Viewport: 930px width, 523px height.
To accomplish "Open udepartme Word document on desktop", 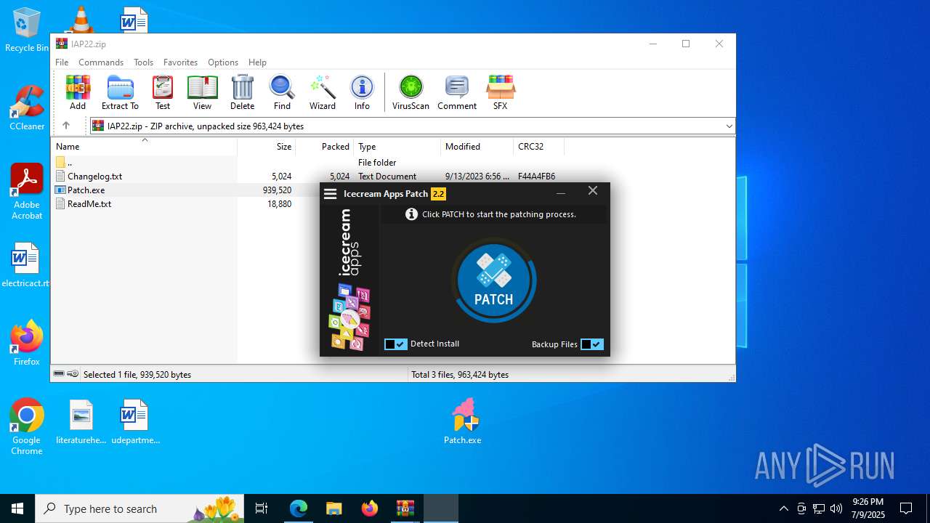I will 135,422.
